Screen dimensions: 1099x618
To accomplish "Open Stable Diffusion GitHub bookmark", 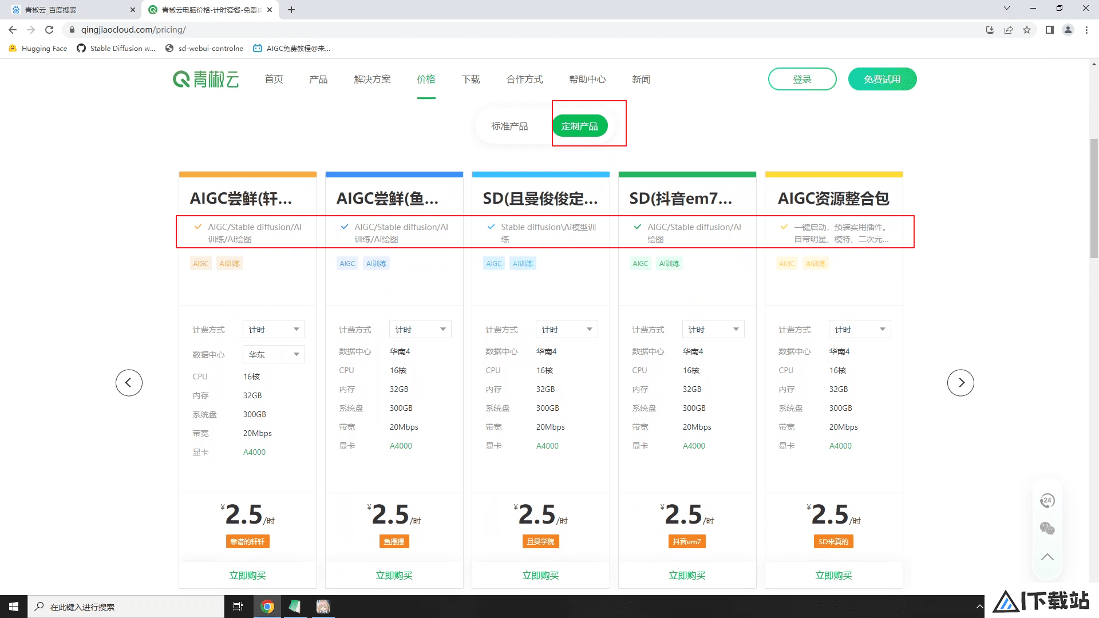I will [116, 49].
